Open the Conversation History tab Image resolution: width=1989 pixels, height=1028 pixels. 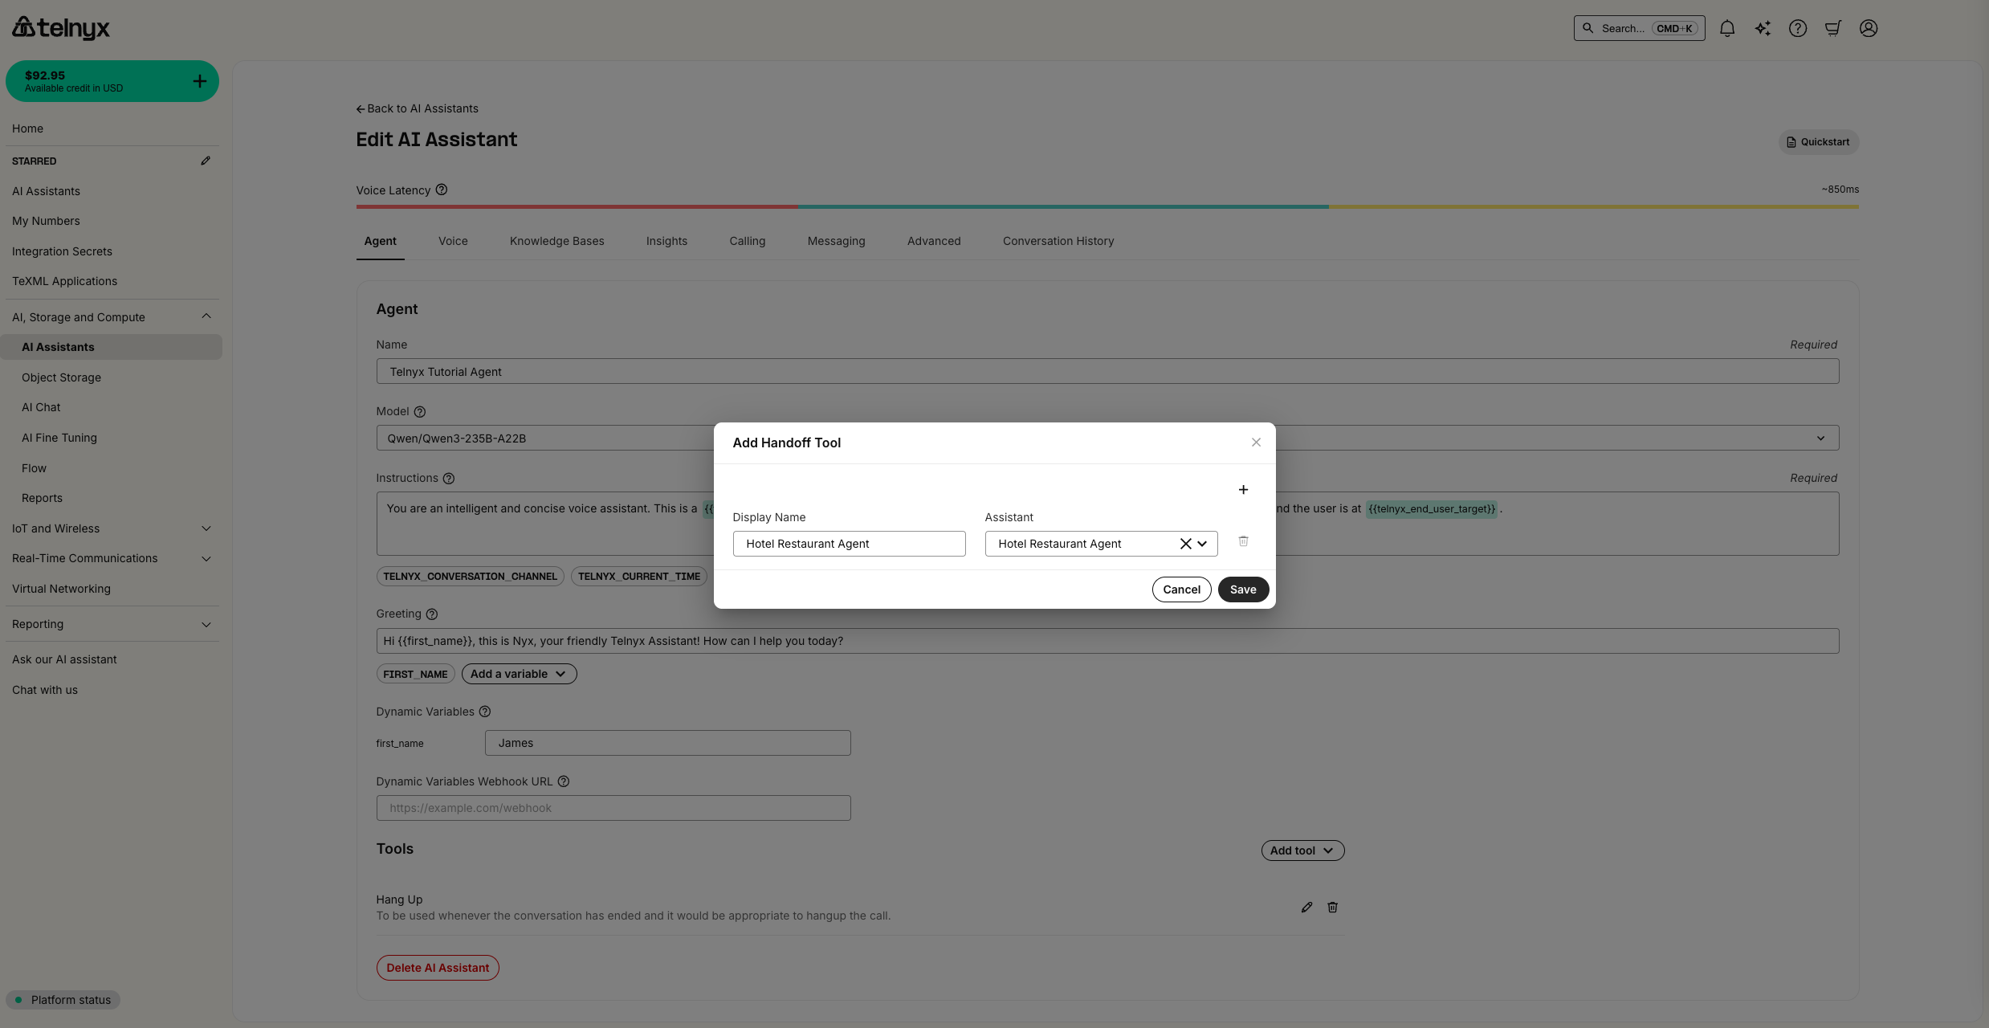pos(1058,241)
